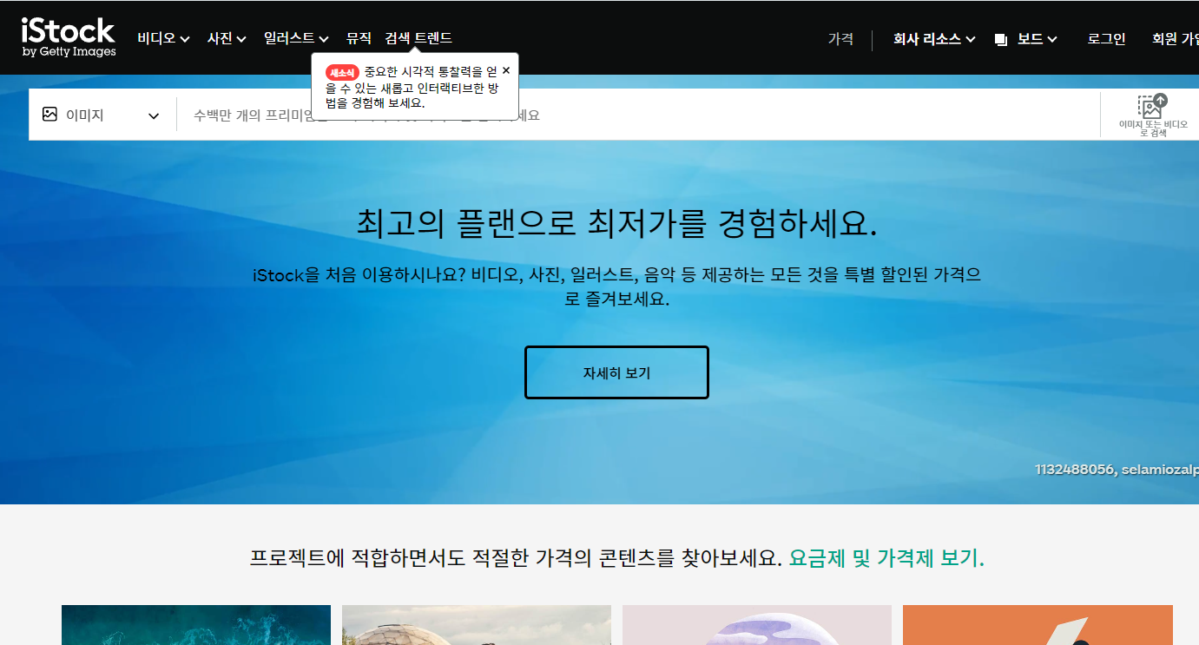Click the 자세히 보기 button
The width and height of the screenshot is (1199, 645).
coord(616,372)
